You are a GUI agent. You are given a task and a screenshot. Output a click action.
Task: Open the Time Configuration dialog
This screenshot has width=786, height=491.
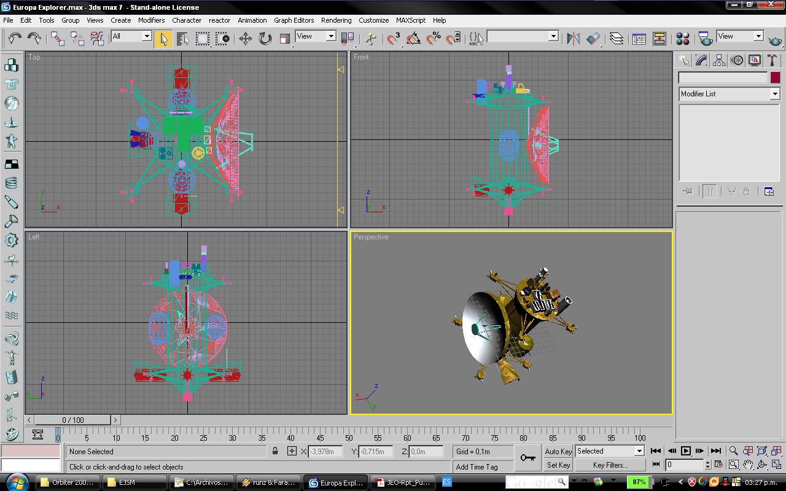(x=719, y=465)
